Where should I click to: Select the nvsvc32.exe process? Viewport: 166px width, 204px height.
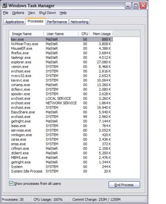(x=62, y=76)
